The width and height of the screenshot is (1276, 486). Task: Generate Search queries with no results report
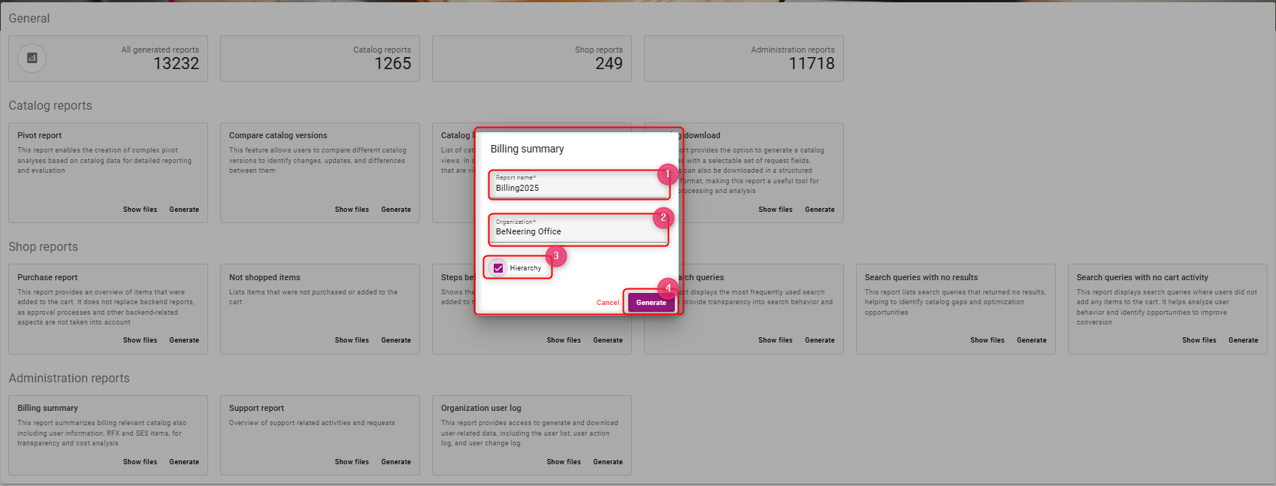click(1031, 340)
